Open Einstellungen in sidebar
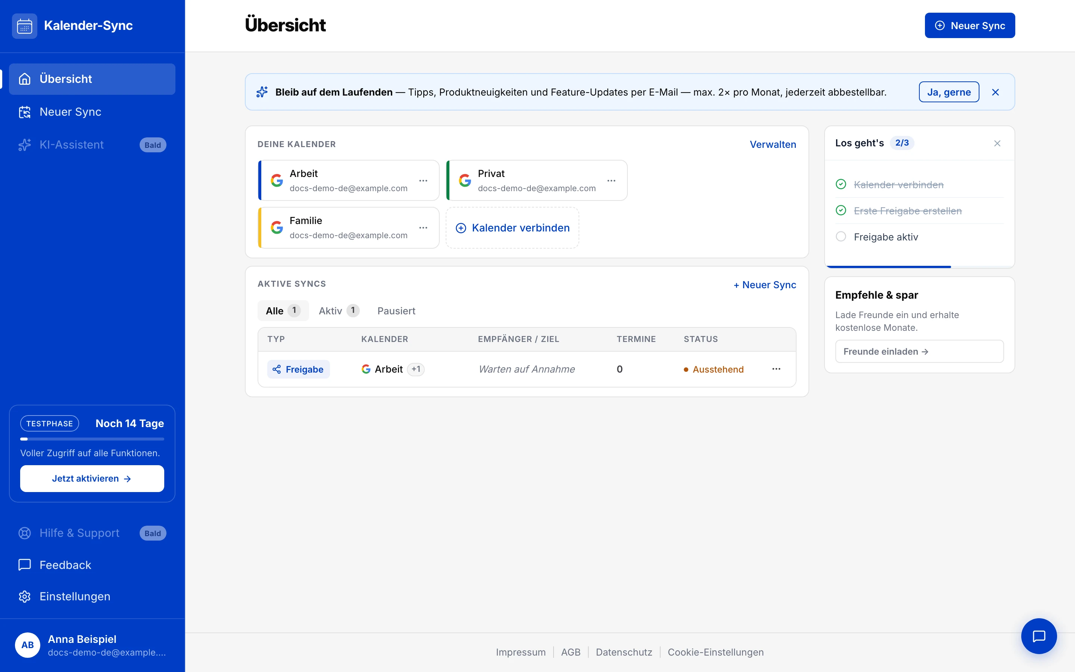Screen dimensions: 1075x672 92,597
